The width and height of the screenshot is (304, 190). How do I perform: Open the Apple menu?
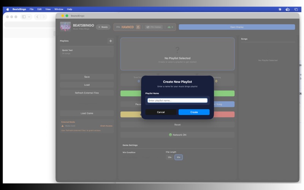(8, 9)
